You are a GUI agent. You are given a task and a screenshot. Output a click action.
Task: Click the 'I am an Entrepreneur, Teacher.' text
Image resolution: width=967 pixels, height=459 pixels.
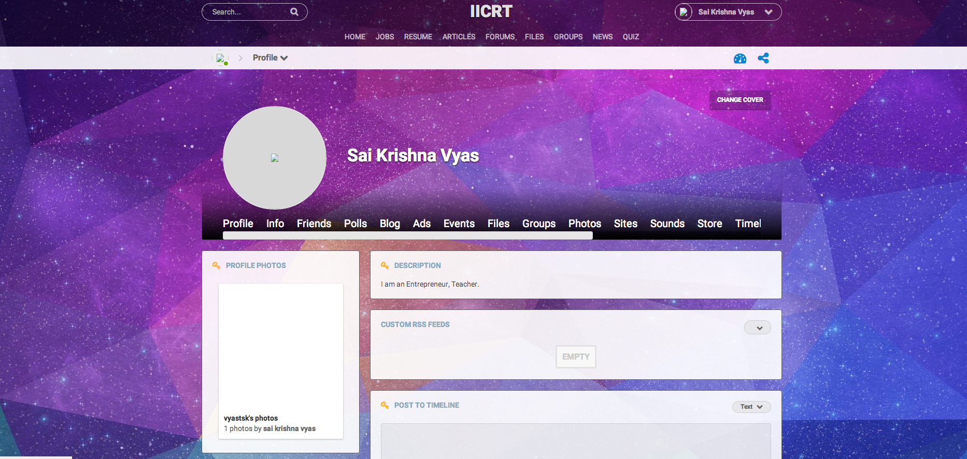tap(430, 284)
